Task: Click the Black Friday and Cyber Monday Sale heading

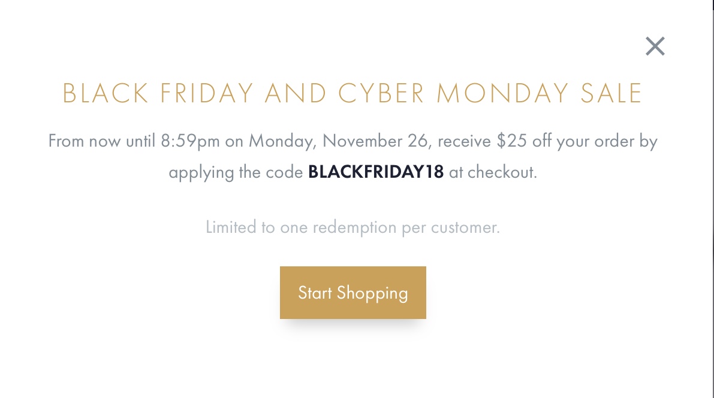Action: point(353,93)
